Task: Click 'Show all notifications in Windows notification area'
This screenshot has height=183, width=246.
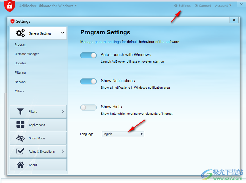Action: coord(135,88)
